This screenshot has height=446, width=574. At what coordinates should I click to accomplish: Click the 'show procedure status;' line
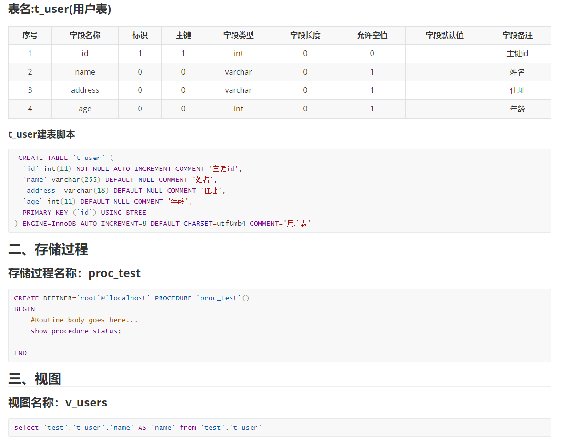click(x=76, y=331)
